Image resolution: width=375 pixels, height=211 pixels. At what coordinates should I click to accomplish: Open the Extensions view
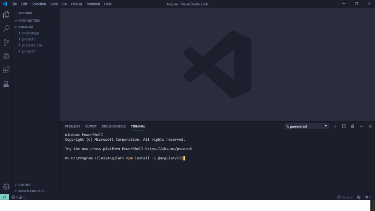(6, 70)
